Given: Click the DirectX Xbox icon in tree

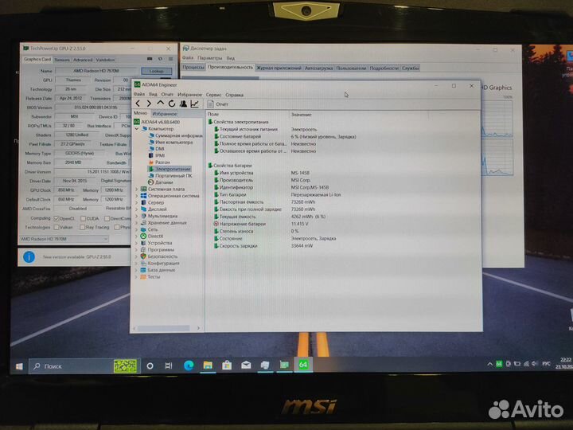Looking at the screenshot, I should tap(143, 236).
